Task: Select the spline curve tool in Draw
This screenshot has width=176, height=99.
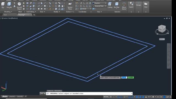Action: pyautogui.click(x=39, y=6)
